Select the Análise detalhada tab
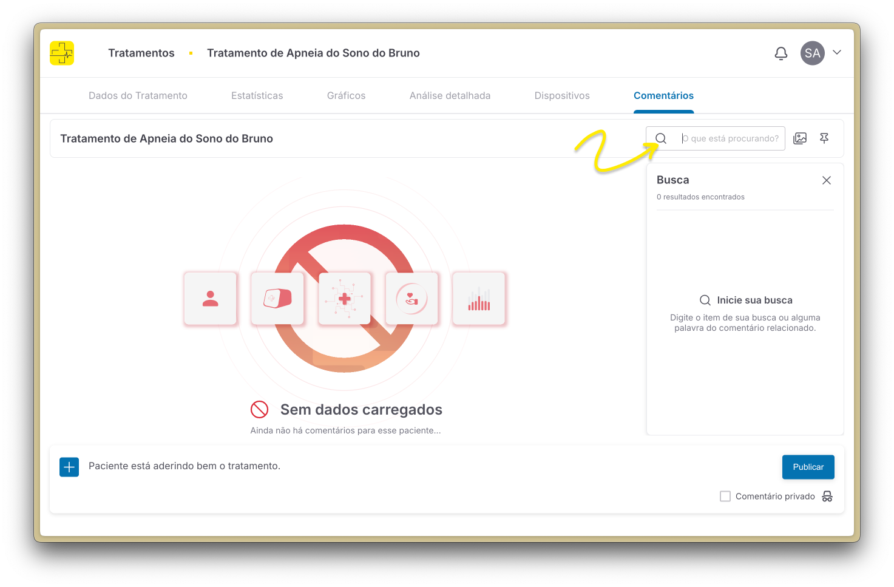The height and width of the screenshot is (587, 894). [x=450, y=96]
